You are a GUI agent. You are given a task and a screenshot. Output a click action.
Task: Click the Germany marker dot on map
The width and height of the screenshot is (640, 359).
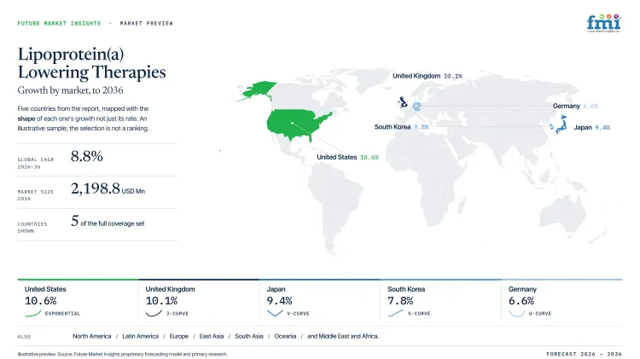(x=416, y=107)
